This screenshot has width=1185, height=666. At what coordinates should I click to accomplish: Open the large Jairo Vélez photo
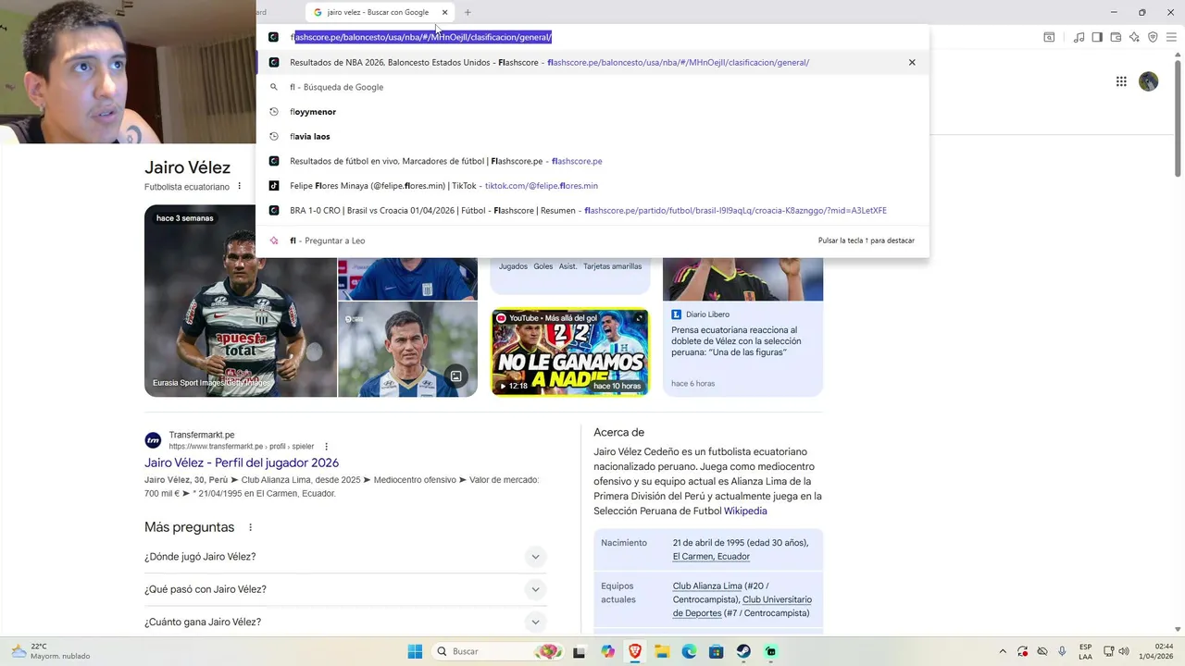241,301
